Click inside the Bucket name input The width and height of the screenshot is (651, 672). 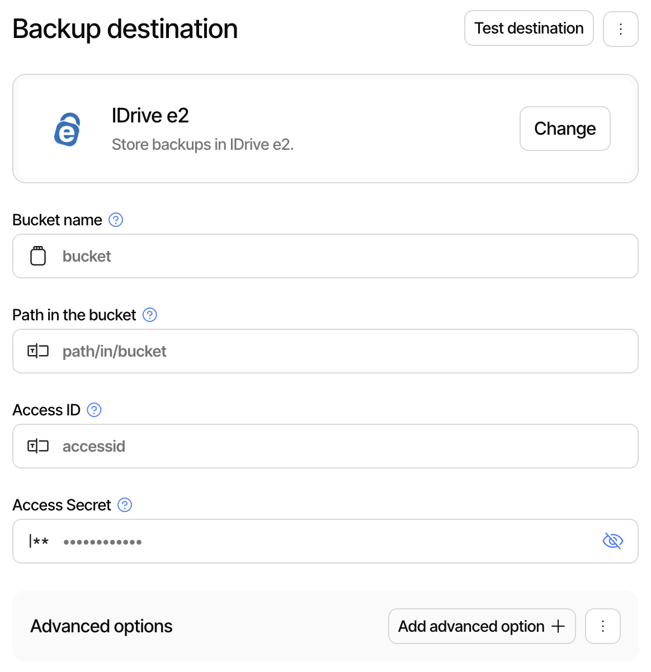[280, 256]
